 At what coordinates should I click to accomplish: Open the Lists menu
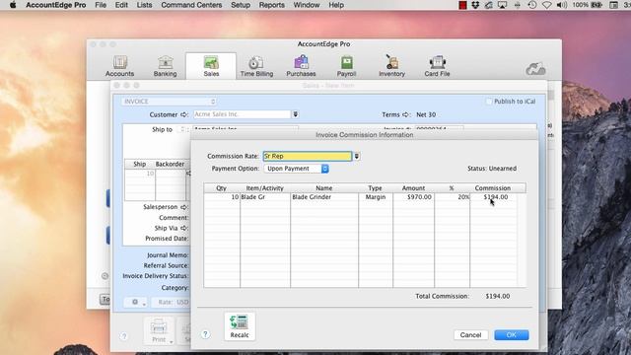coord(144,5)
